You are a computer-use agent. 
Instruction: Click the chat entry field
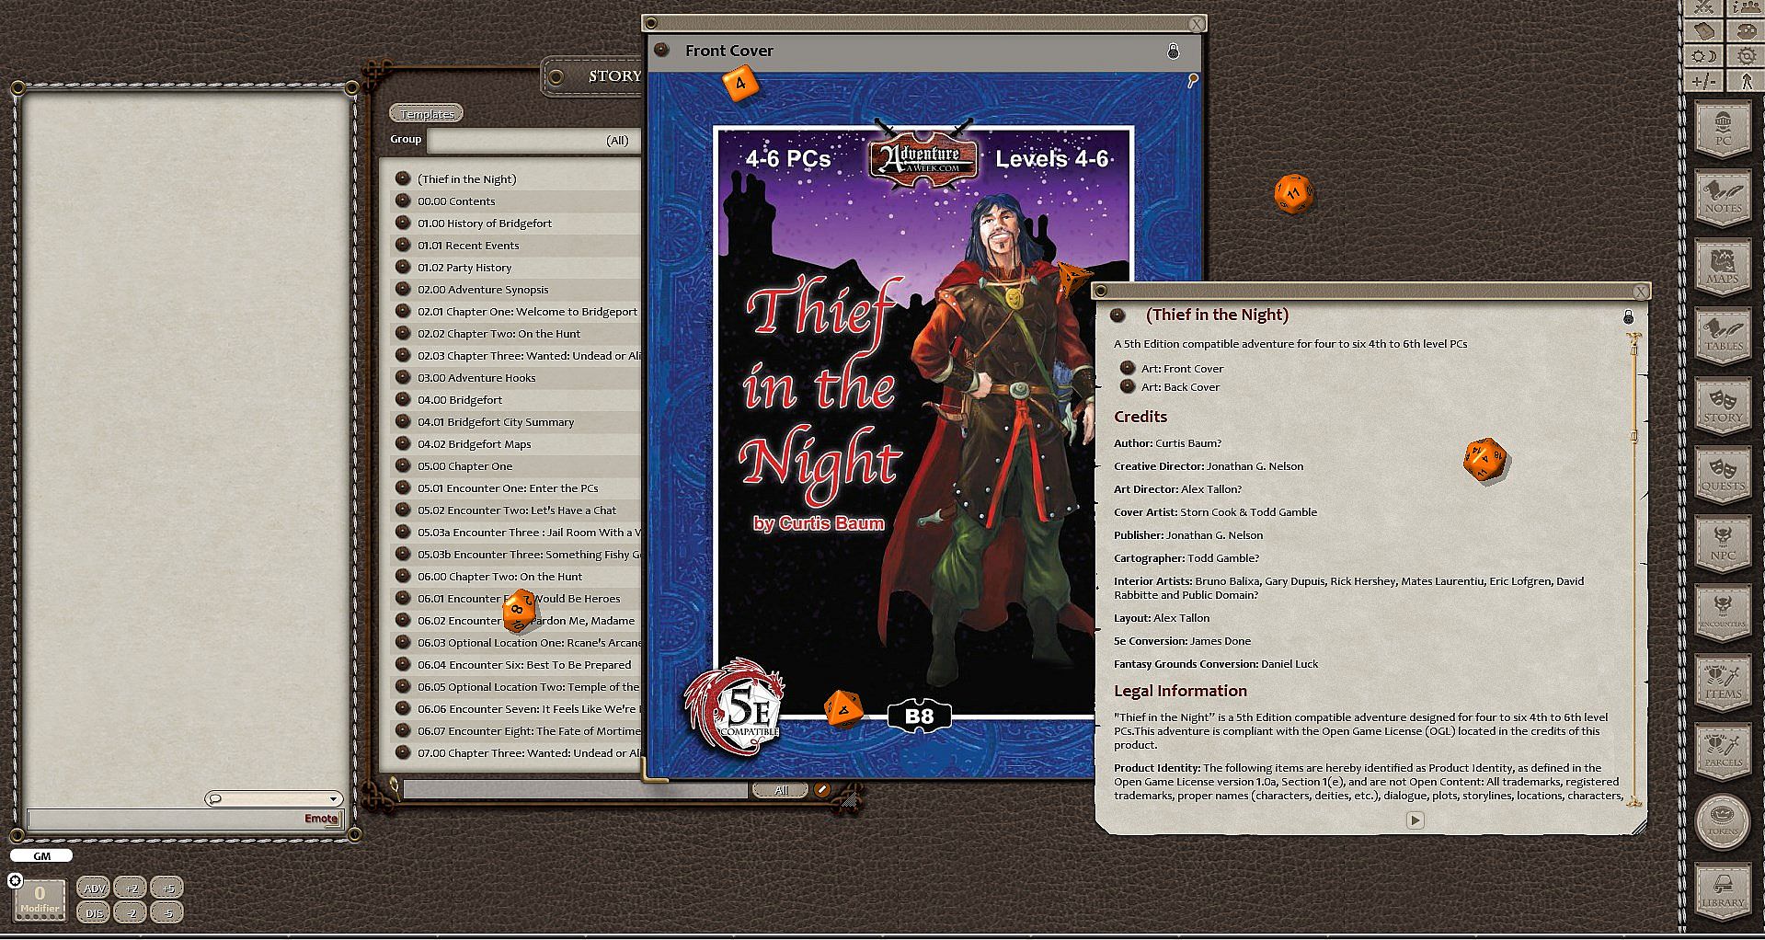pos(184,819)
